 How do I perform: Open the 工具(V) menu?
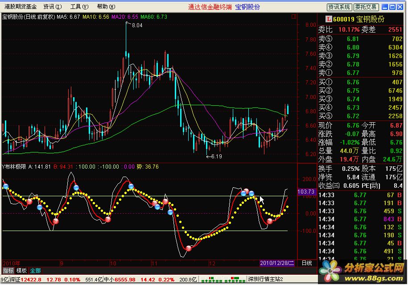click(79, 7)
